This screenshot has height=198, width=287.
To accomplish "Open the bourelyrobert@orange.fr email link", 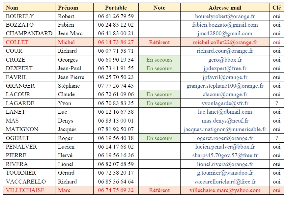I will click(225, 16).
